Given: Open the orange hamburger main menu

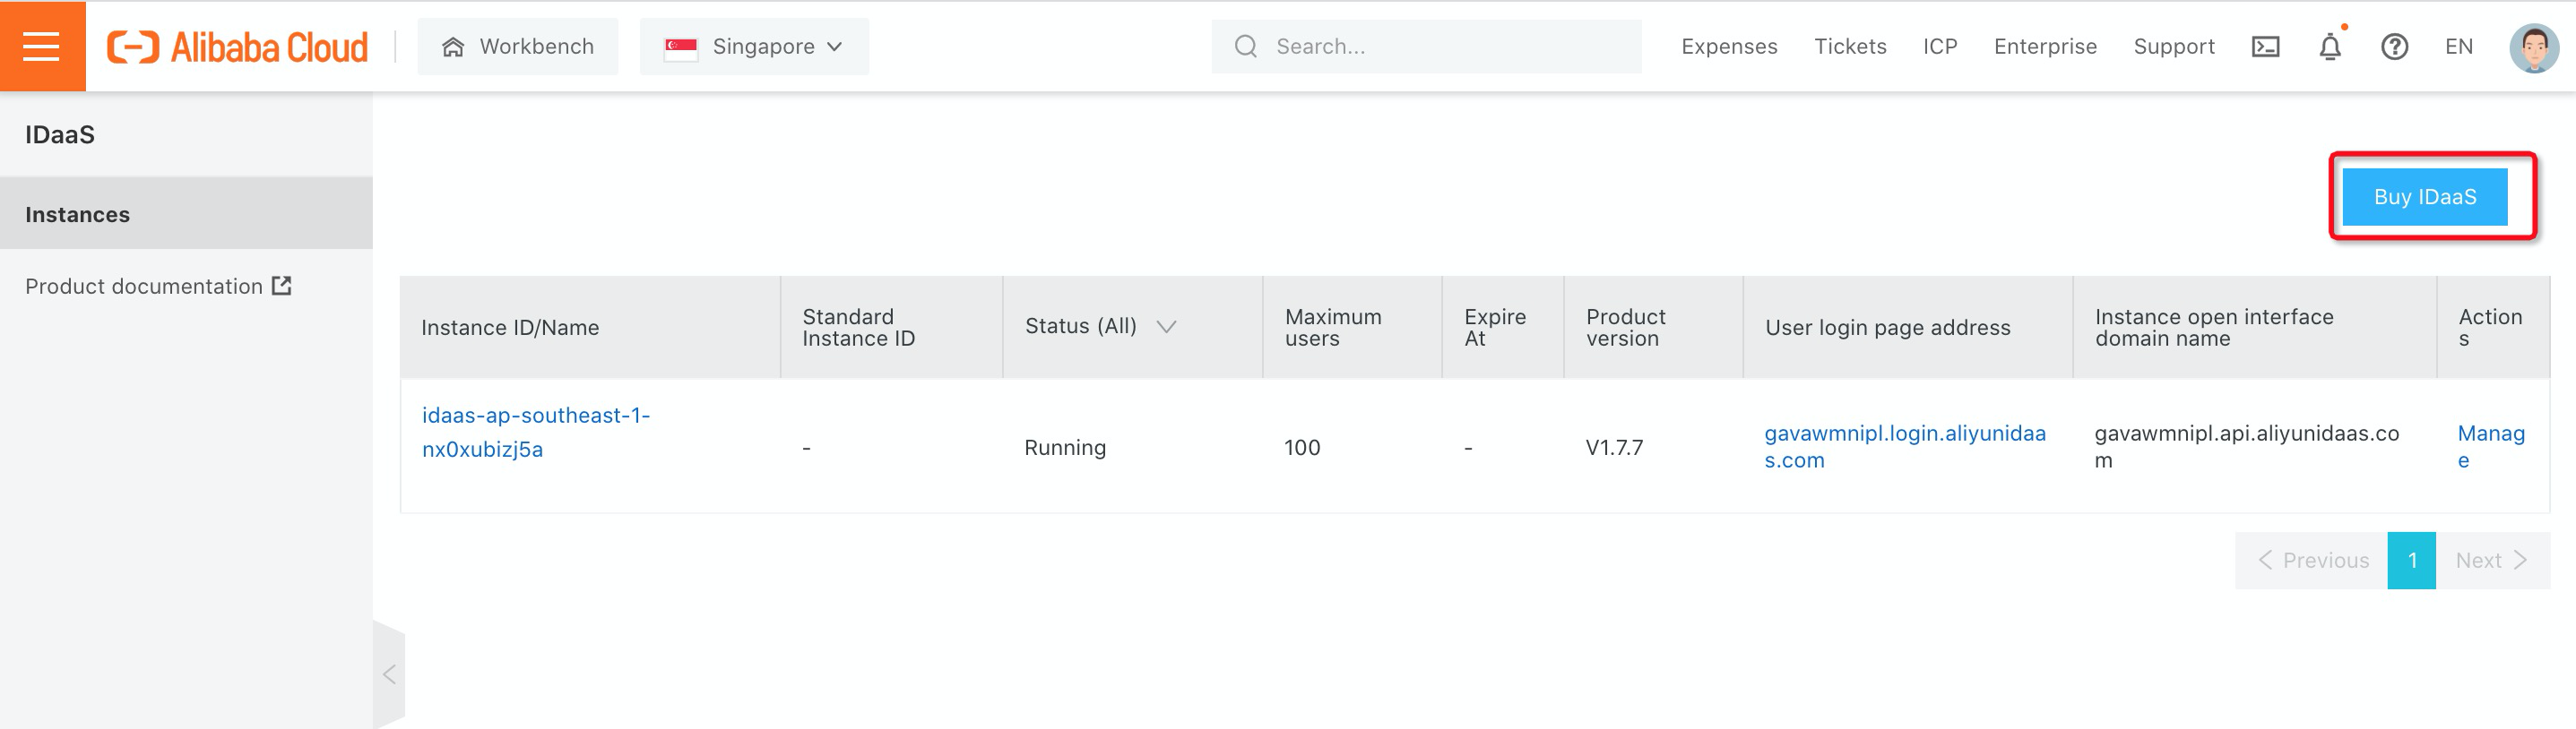Looking at the screenshot, I should pyautogui.click(x=42, y=46).
